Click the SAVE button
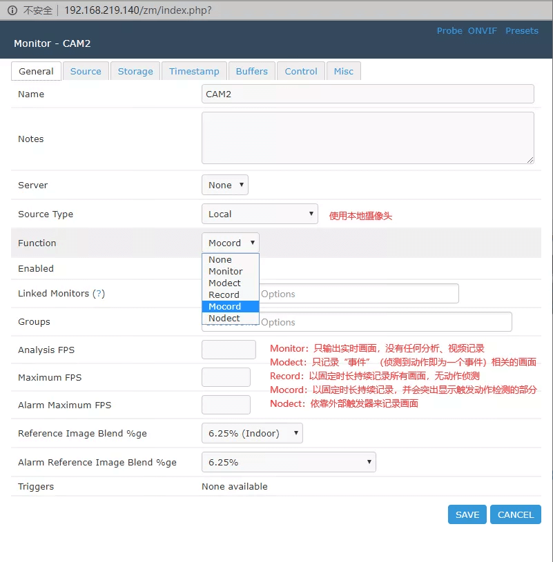553x562 pixels. coord(467,514)
